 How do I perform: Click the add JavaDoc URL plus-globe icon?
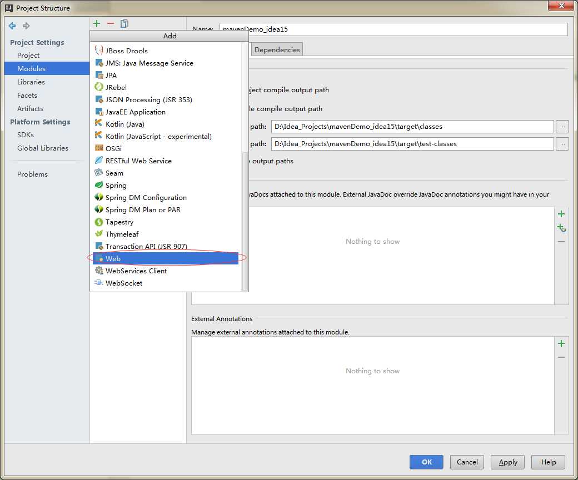(x=561, y=228)
